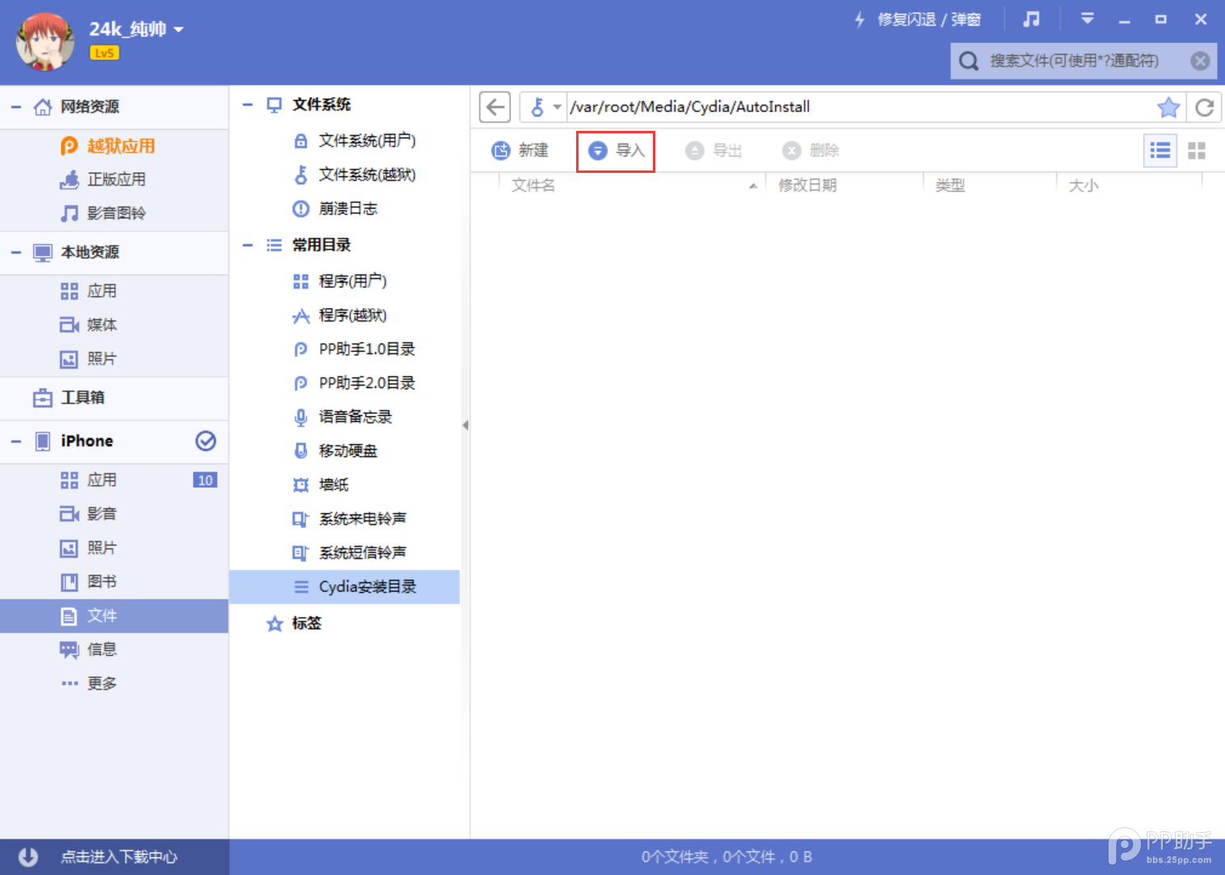
Task: Open 正版应用 in the sidebar
Action: pos(114,179)
